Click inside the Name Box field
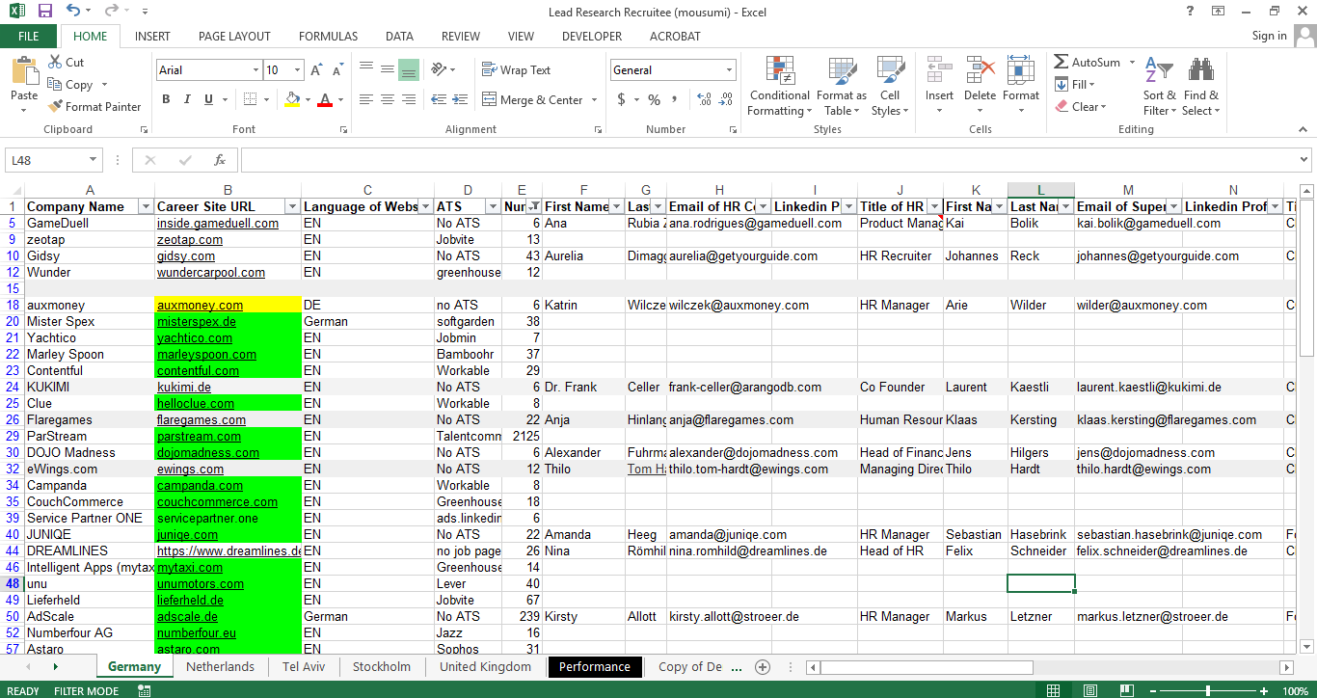This screenshot has height=698, width=1317. [x=45, y=159]
